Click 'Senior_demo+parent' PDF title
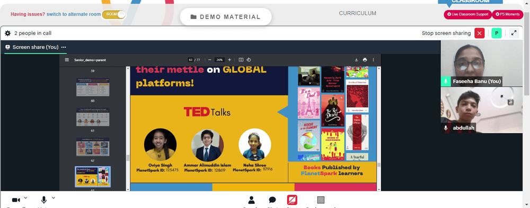The height and width of the screenshot is (208, 530). (90, 60)
